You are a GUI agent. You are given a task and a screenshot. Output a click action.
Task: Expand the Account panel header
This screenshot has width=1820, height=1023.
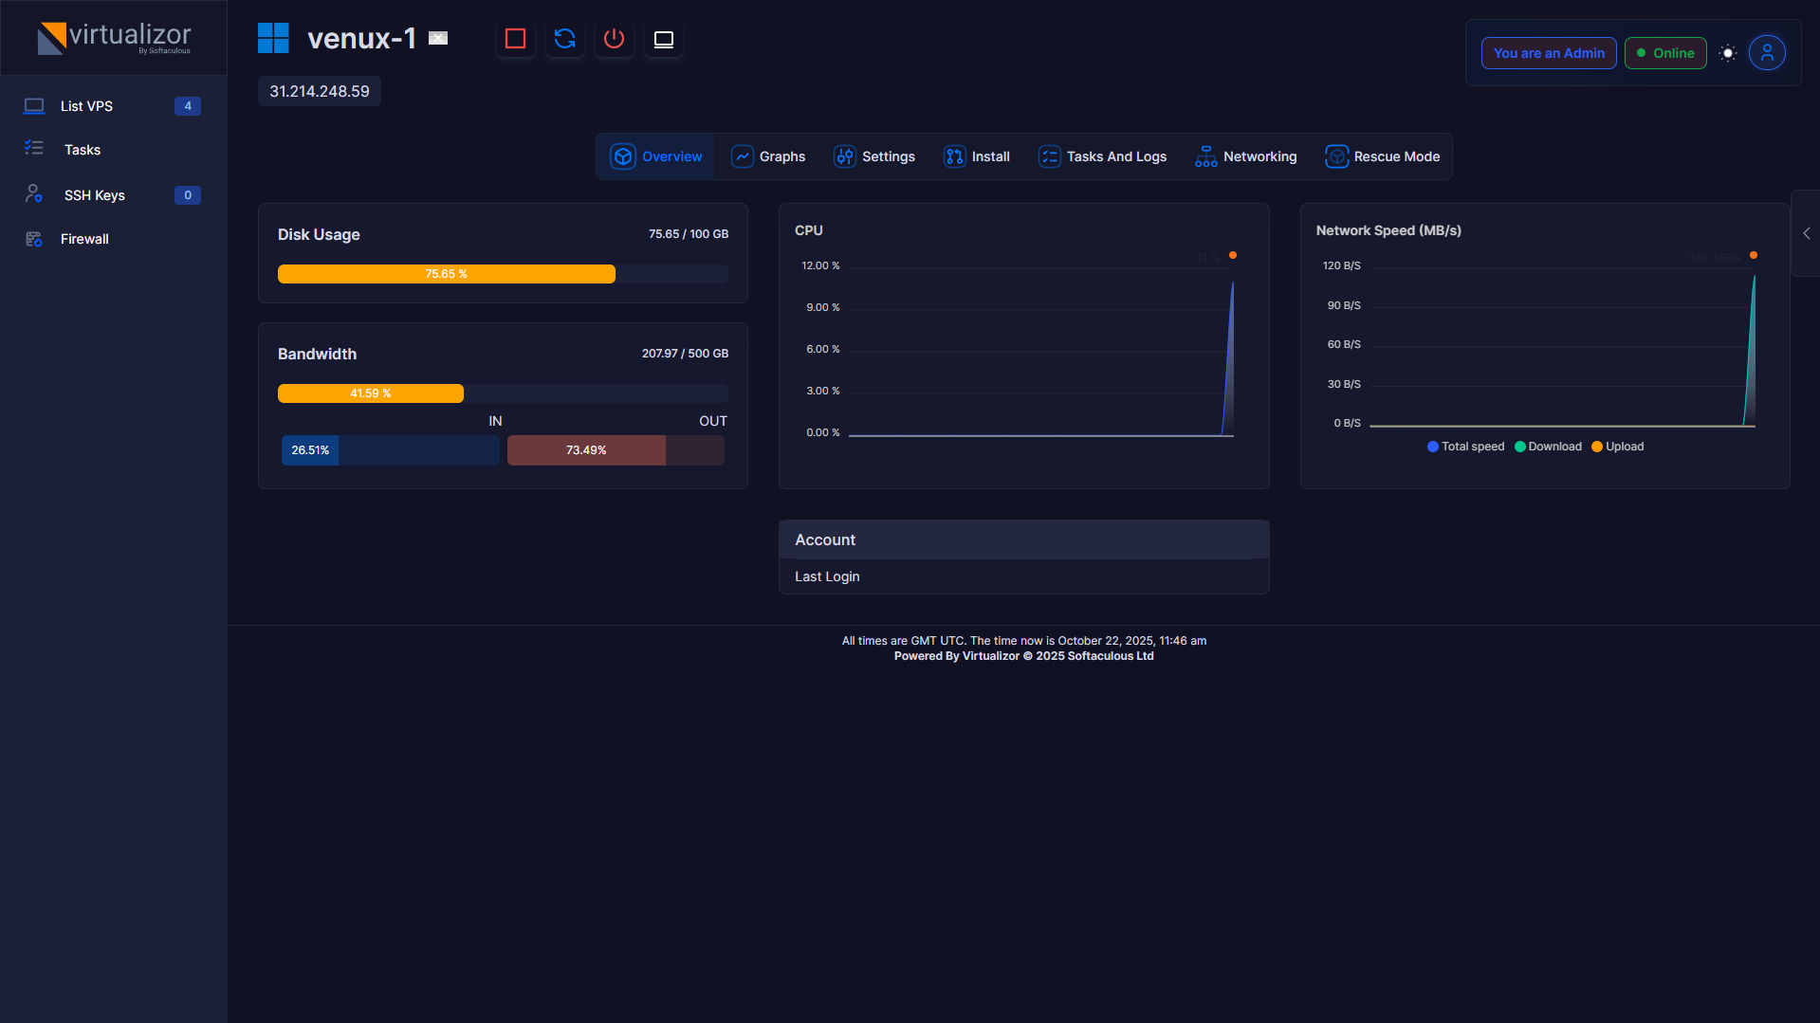(x=1023, y=539)
